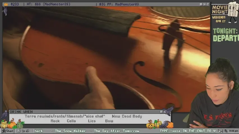The width and height of the screenshot is (239, 134).
Task: Click the small button on Drink When title bar
Action: [161, 112]
